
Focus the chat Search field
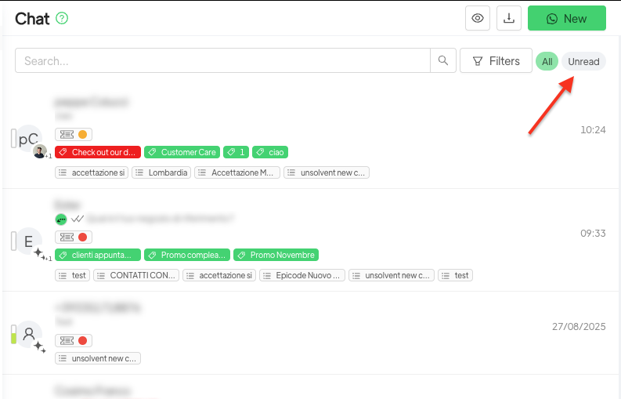[223, 61]
